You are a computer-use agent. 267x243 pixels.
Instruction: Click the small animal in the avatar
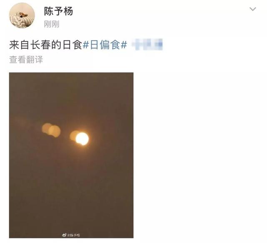(x=23, y=15)
